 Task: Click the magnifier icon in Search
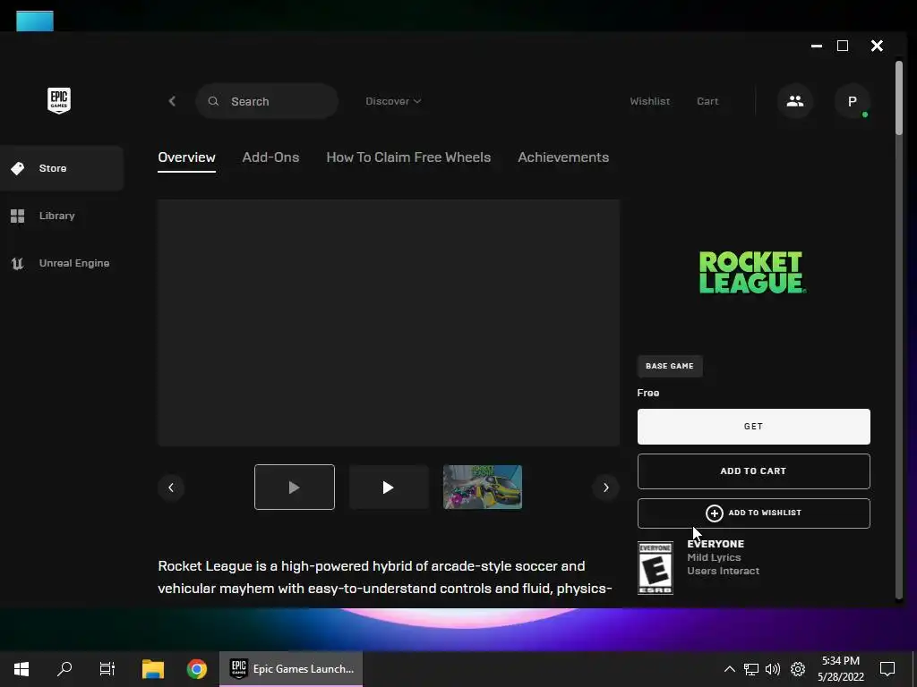coord(213,101)
